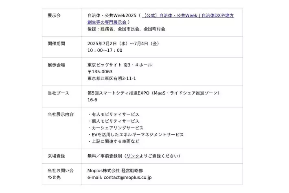The width and height of the screenshot is (289, 193).
Task: Click the postal code 〒135-0063
Action: [100, 72]
